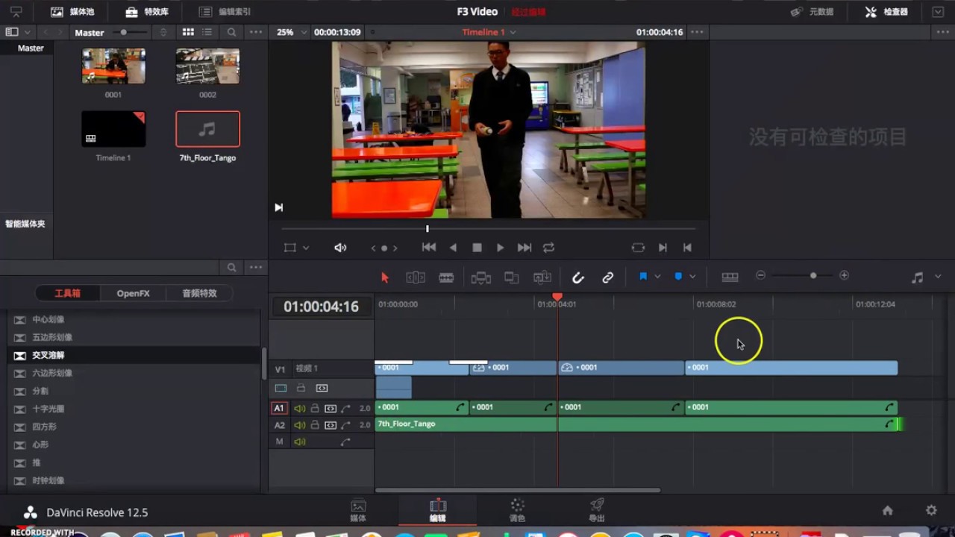Image resolution: width=955 pixels, height=537 pixels.
Task: Activate the trim edit mode tool
Action: 416,277
